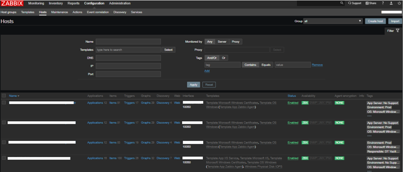Select Or tags mode
403x172 pixels.
(x=224, y=58)
